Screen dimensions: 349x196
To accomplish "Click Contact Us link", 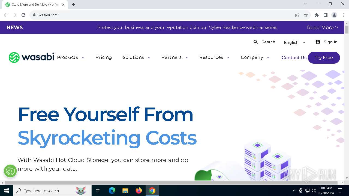I will click(294, 58).
